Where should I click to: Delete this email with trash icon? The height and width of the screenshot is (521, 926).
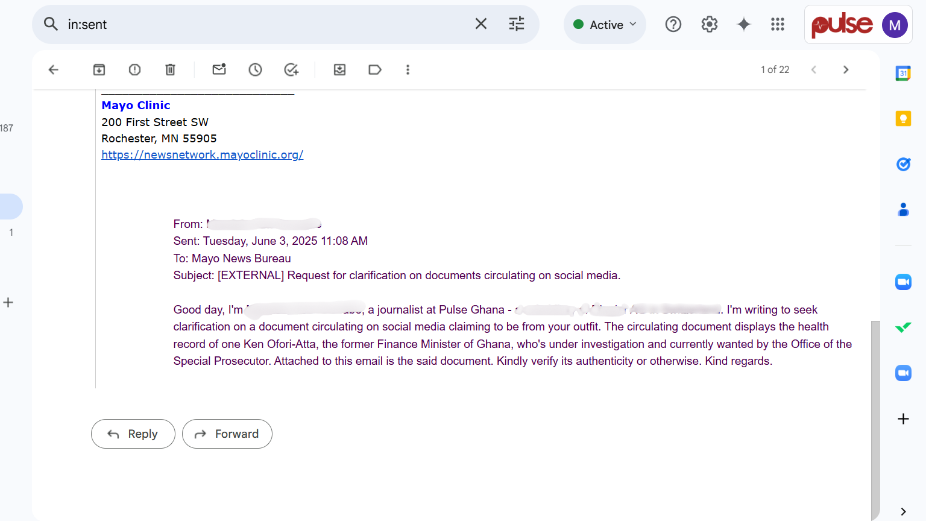pyautogui.click(x=170, y=70)
